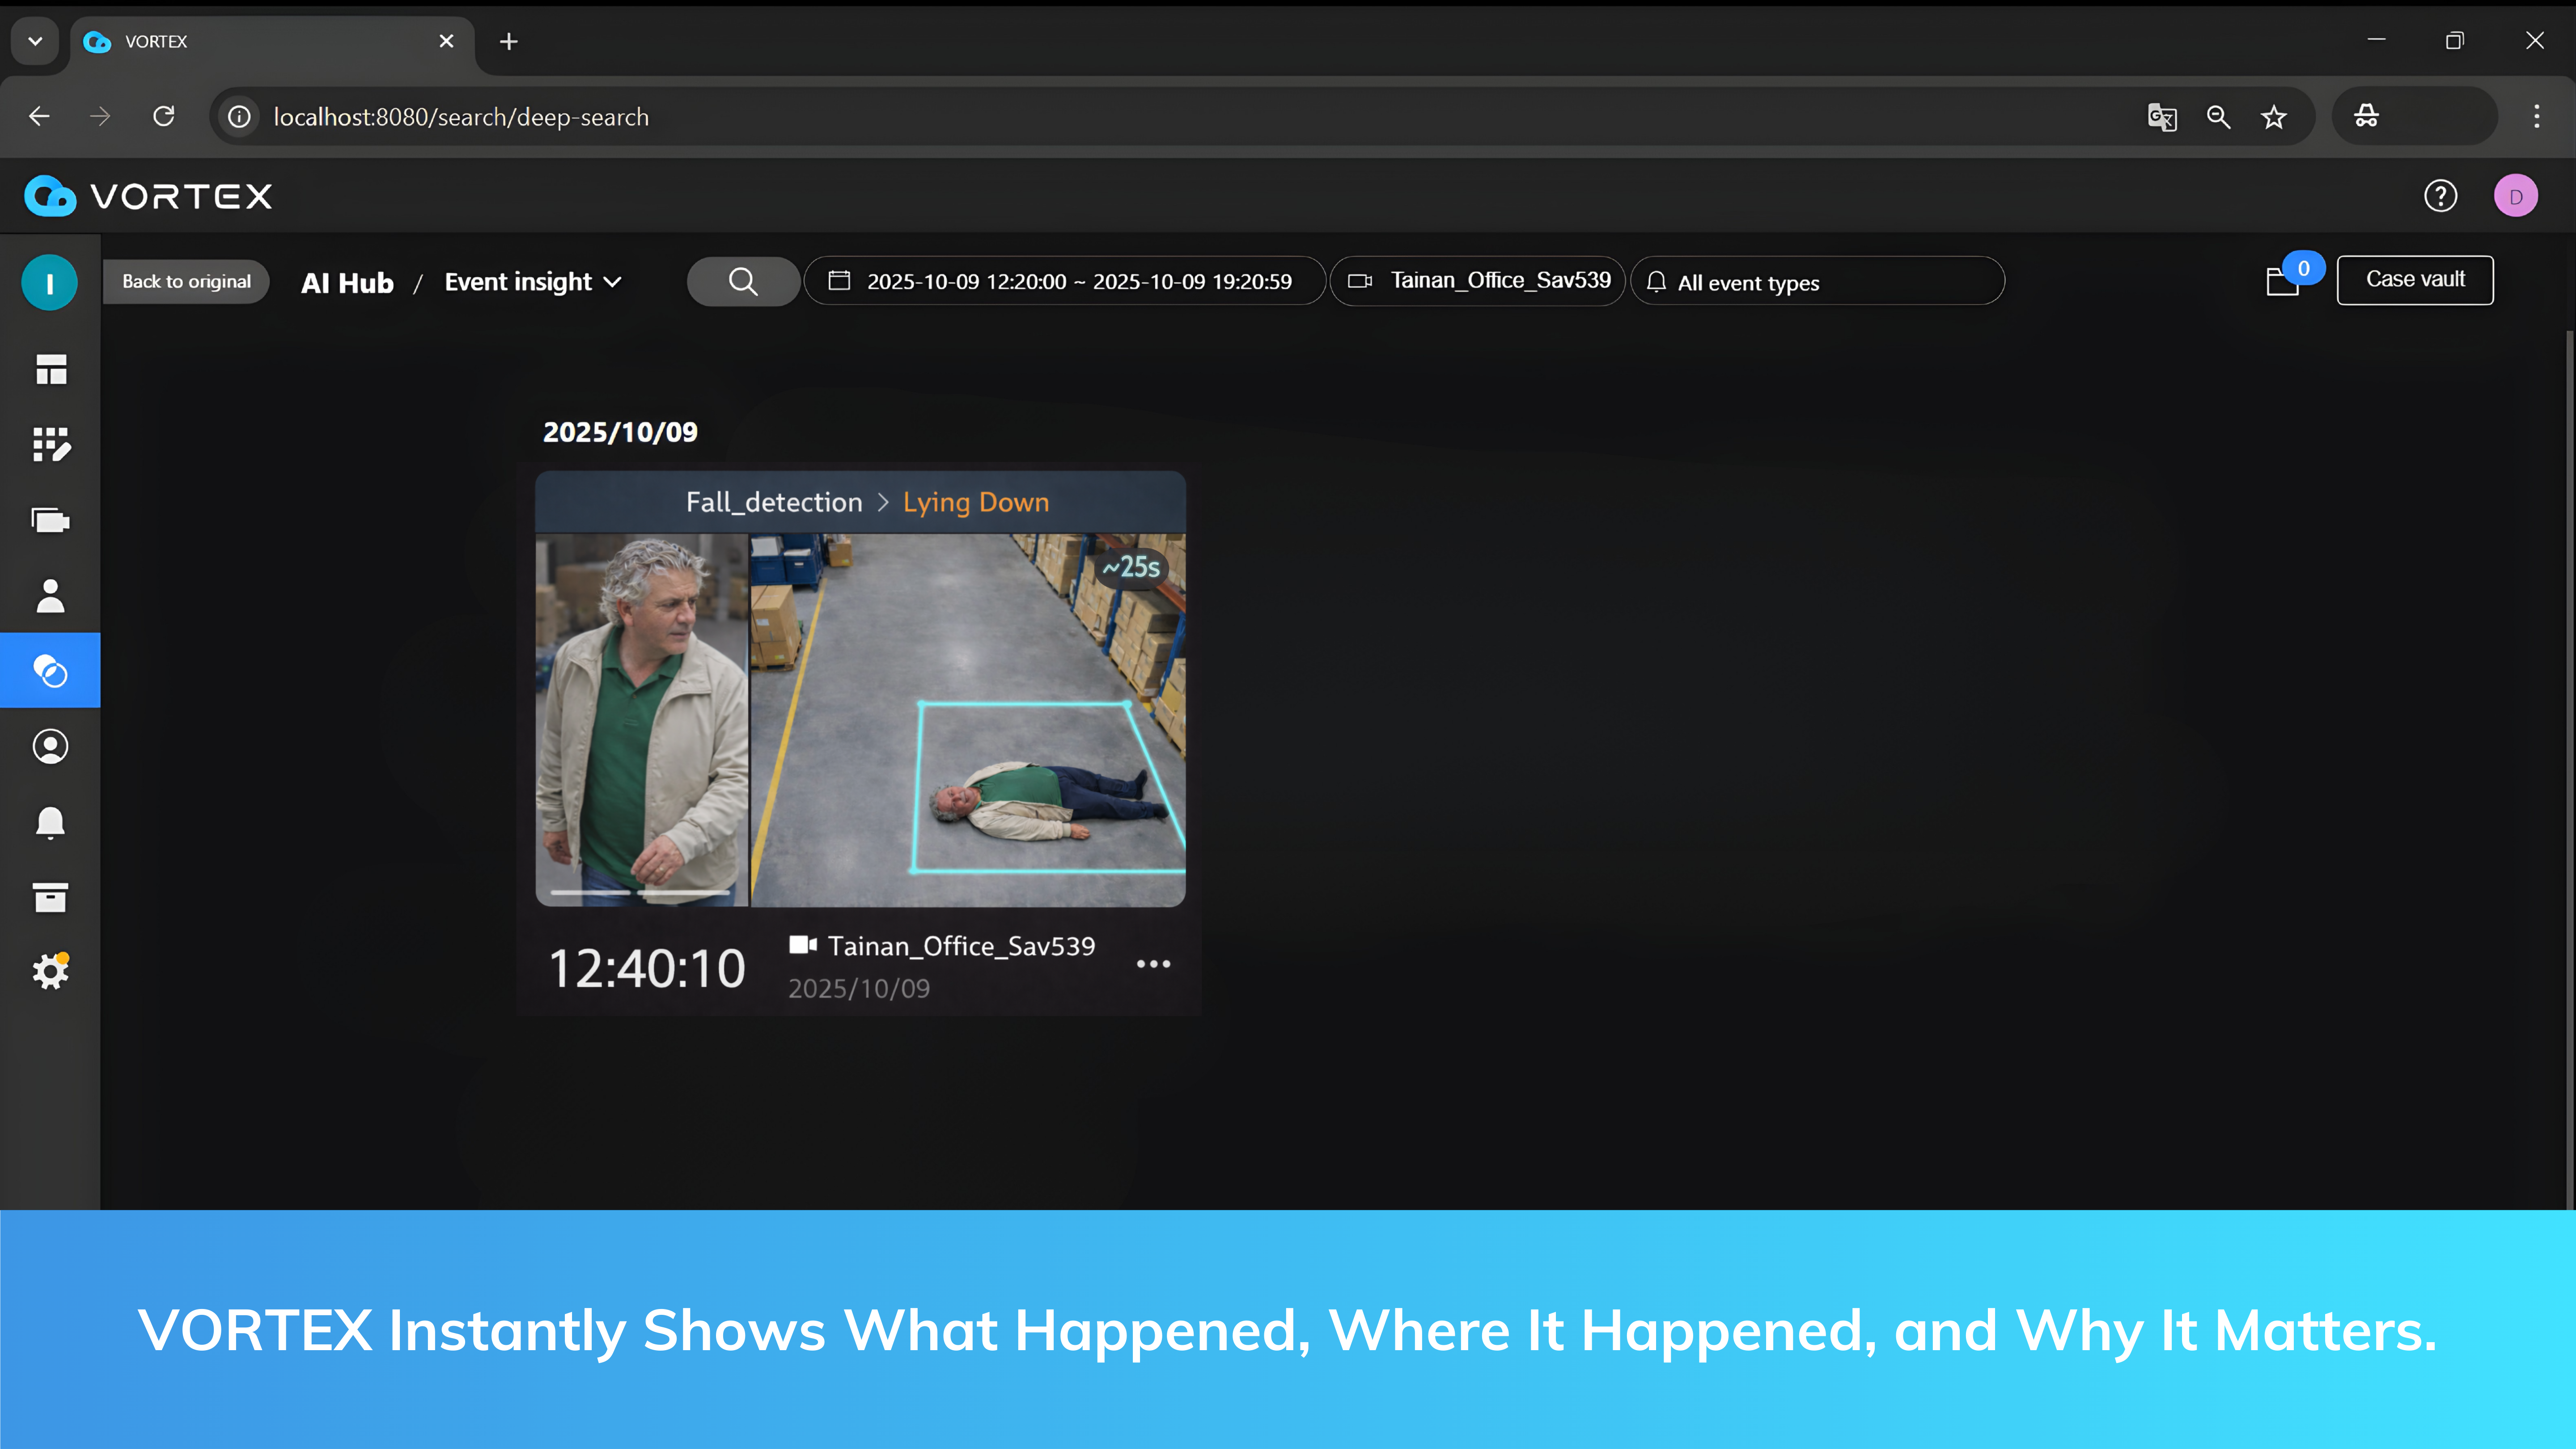Click the magnifier search button
This screenshot has width=2576, height=1449.
click(743, 281)
